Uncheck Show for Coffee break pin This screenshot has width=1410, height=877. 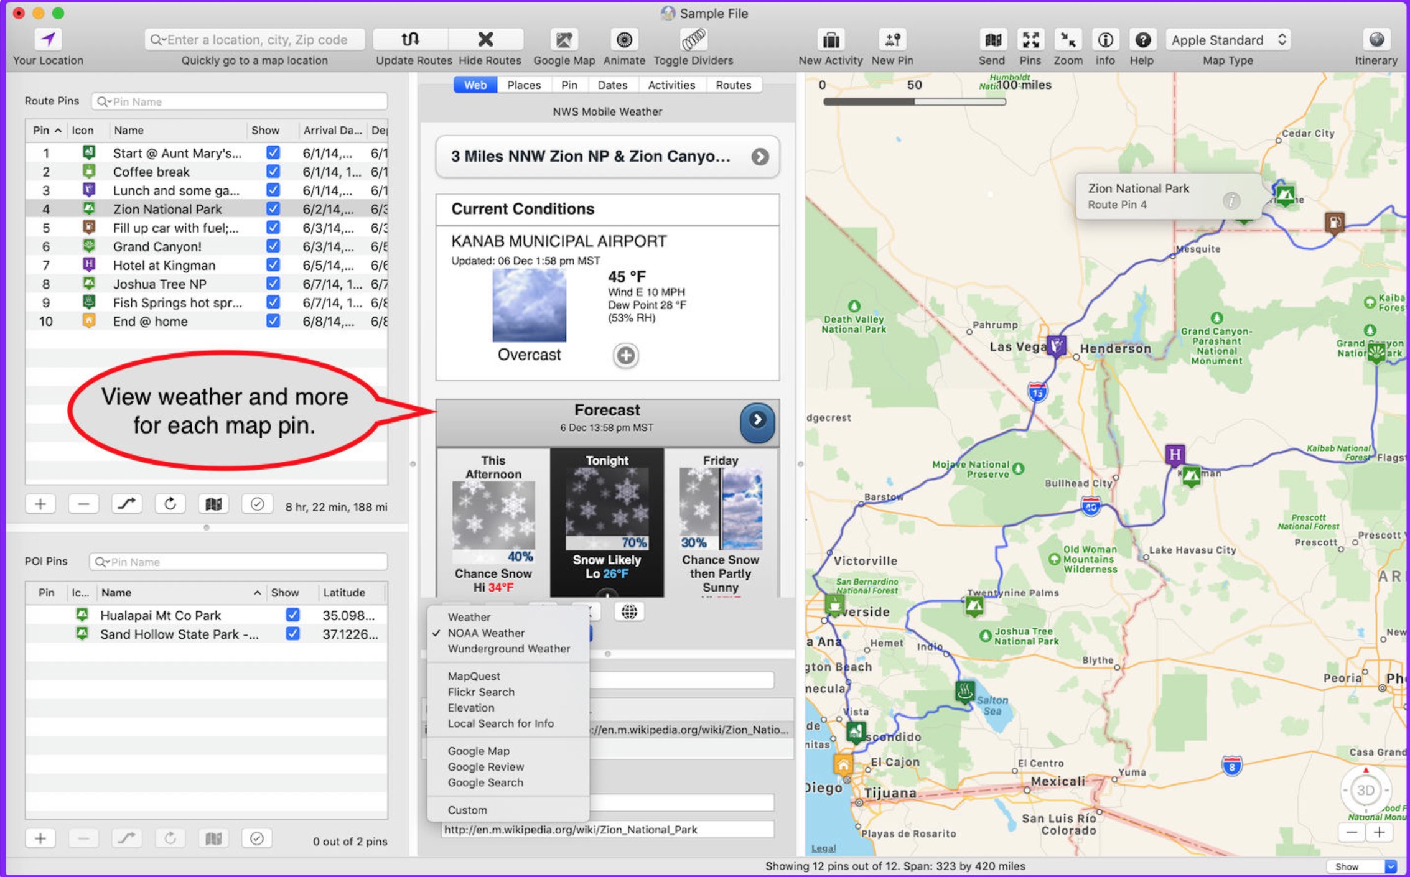(273, 171)
